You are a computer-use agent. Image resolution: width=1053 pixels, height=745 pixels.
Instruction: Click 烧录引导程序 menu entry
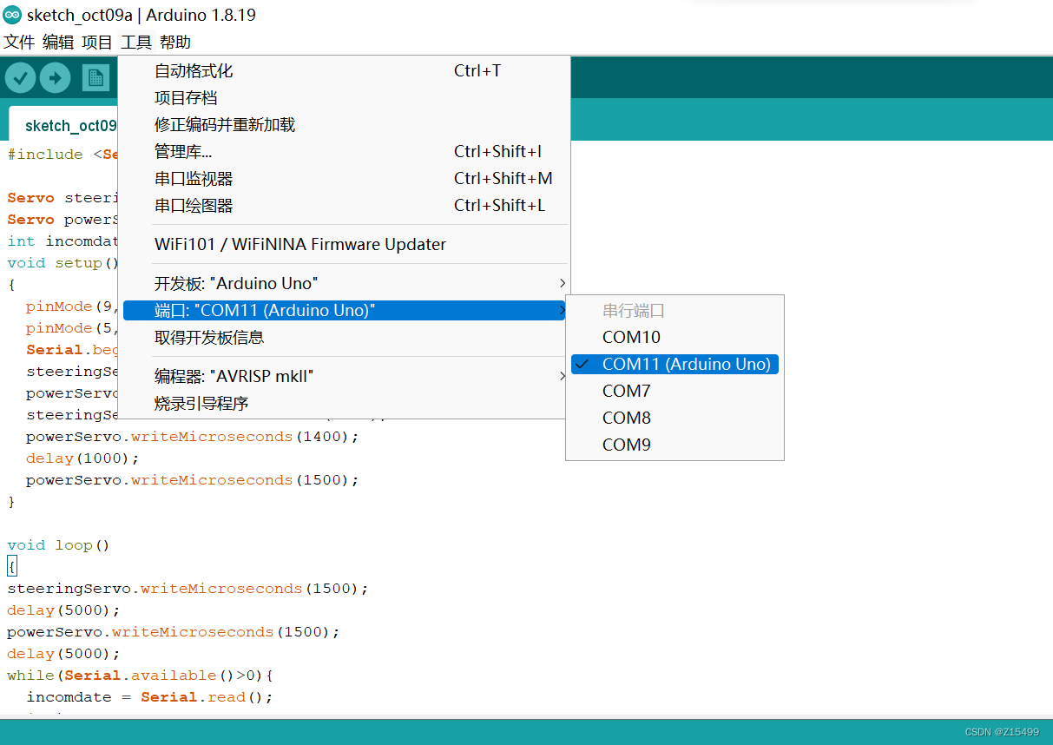[344, 404]
